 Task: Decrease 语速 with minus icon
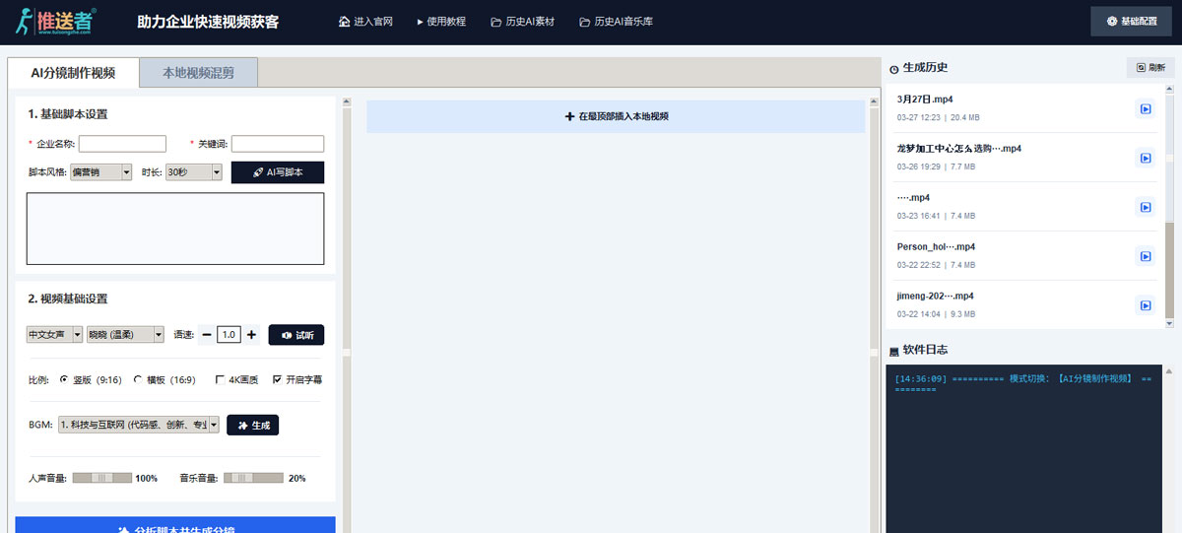pos(207,335)
